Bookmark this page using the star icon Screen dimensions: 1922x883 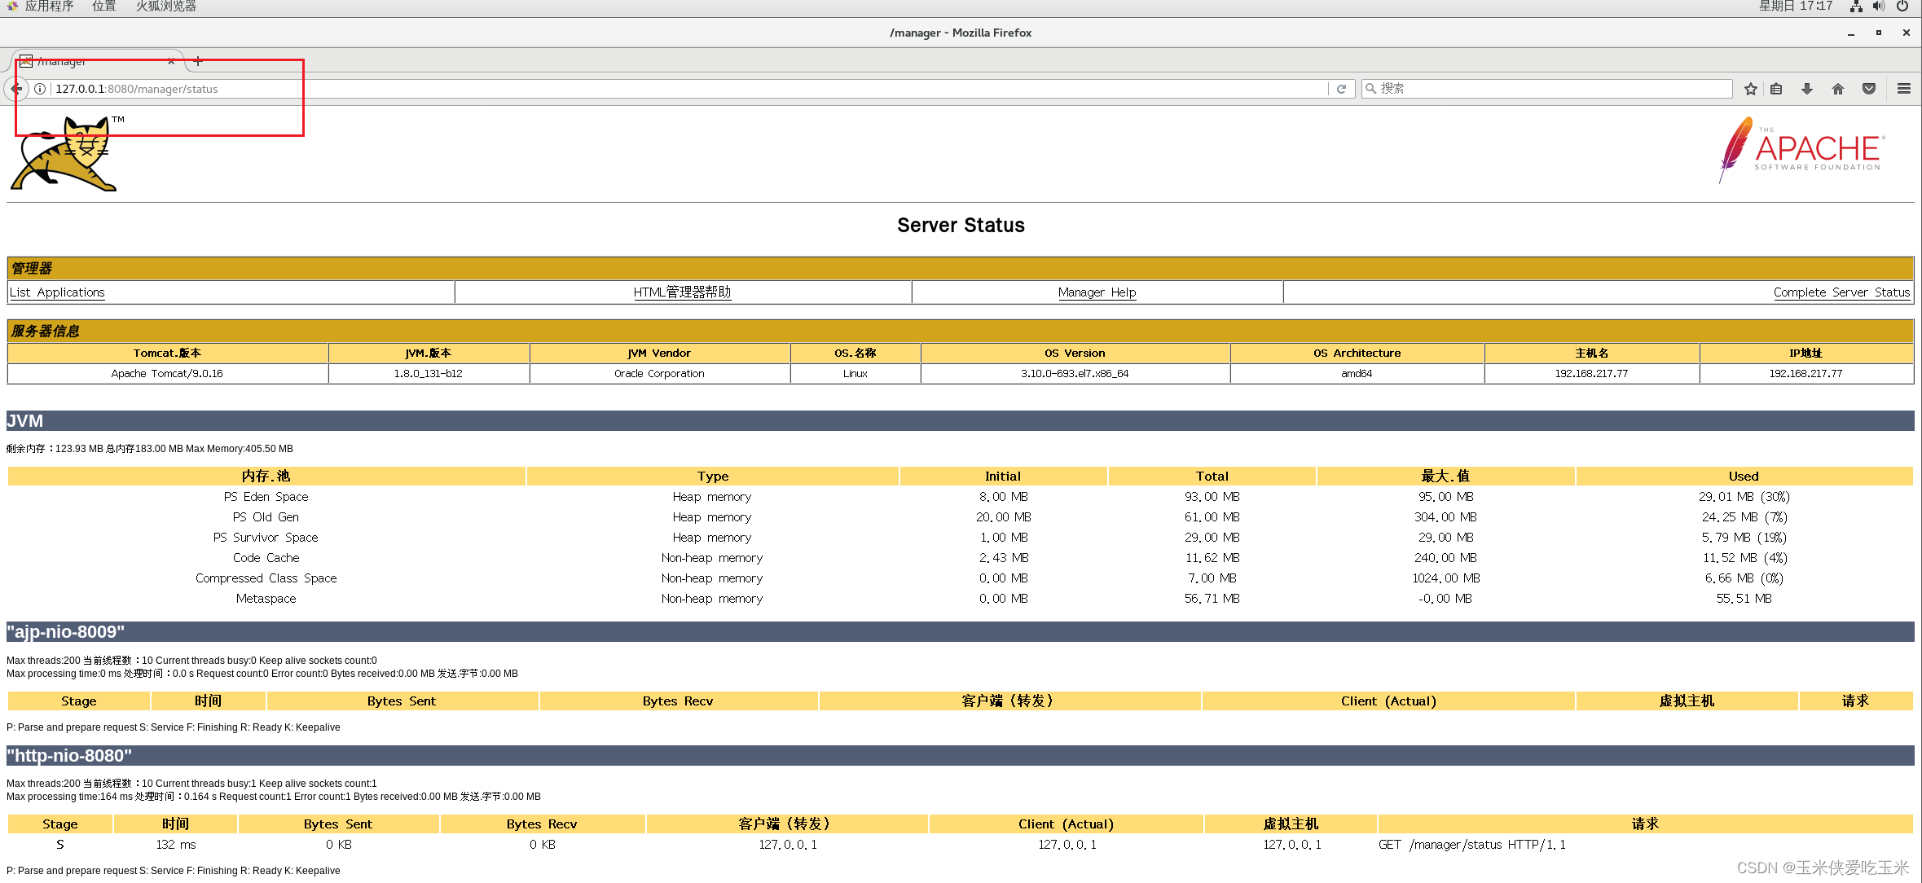1750,89
